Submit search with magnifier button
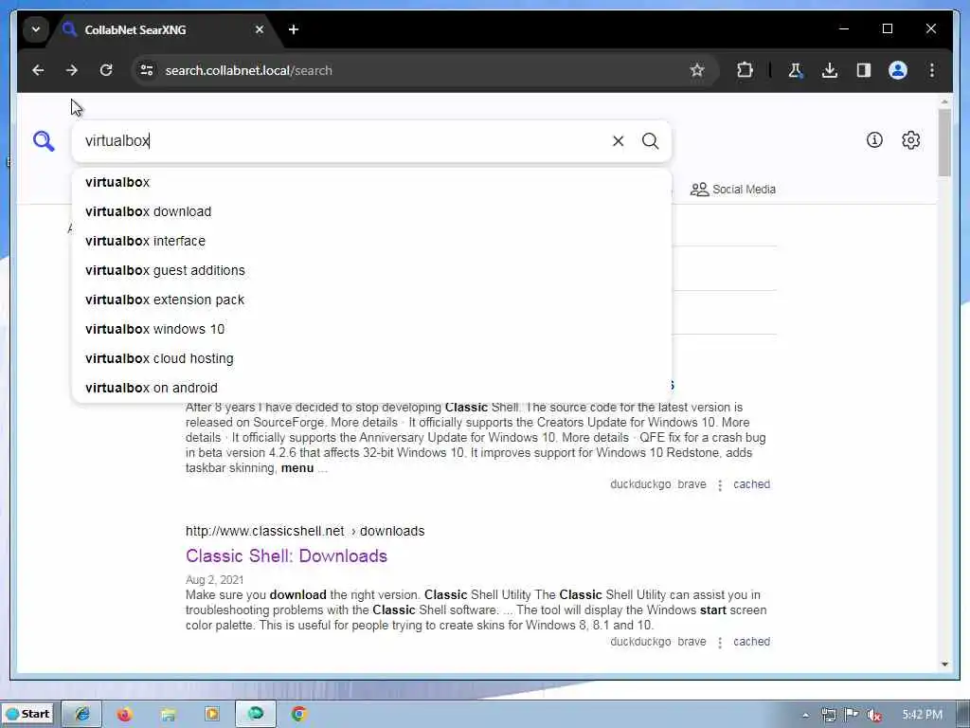 coord(650,141)
